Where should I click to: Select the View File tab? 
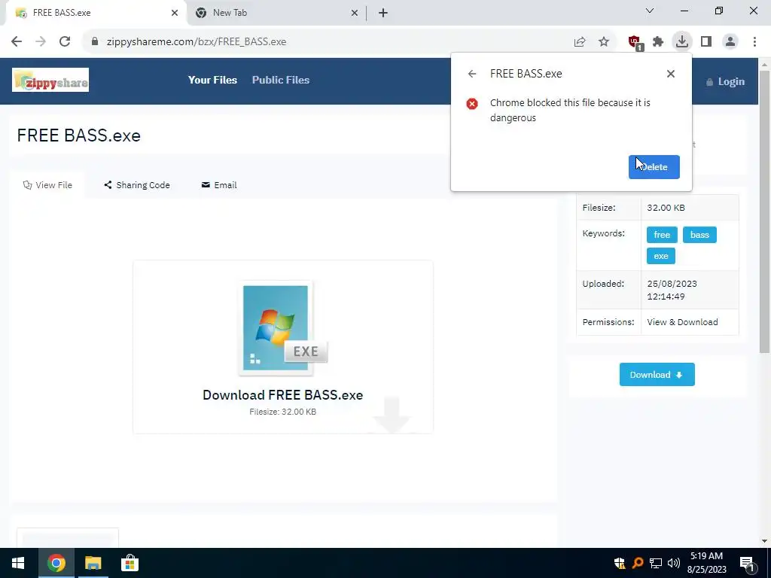(47, 185)
